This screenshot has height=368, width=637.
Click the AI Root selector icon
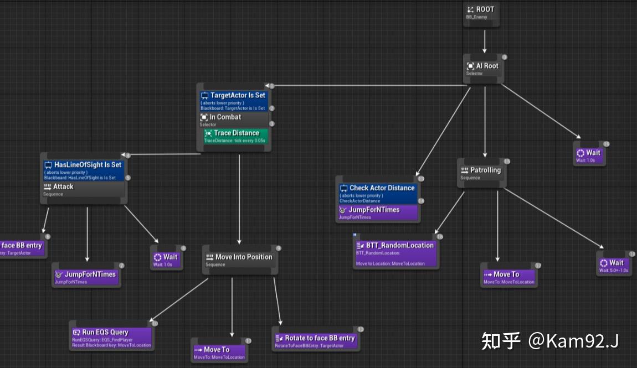tap(470, 65)
